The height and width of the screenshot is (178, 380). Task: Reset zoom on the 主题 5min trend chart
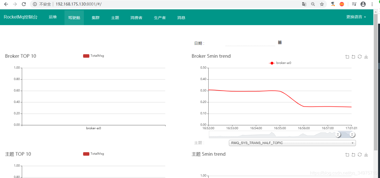pos(353,155)
